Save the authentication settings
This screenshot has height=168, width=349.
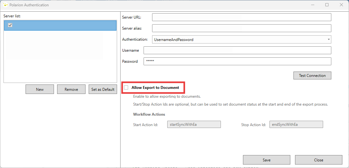pos(267,160)
